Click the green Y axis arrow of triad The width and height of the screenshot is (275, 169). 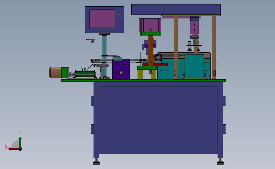point(20,142)
